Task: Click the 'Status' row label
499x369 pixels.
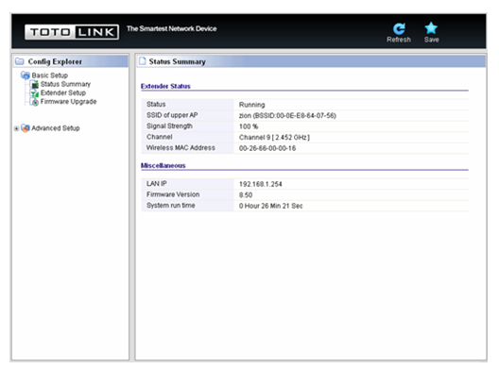Action: [x=156, y=104]
